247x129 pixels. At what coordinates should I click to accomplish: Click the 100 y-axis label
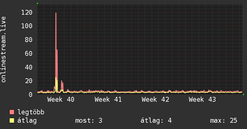click(x=27, y=26)
